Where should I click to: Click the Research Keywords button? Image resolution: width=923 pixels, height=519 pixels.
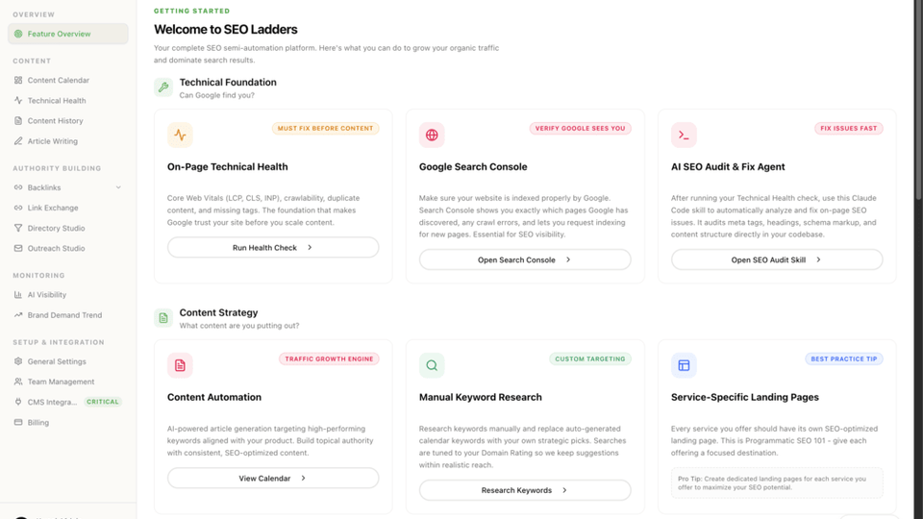coord(524,490)
